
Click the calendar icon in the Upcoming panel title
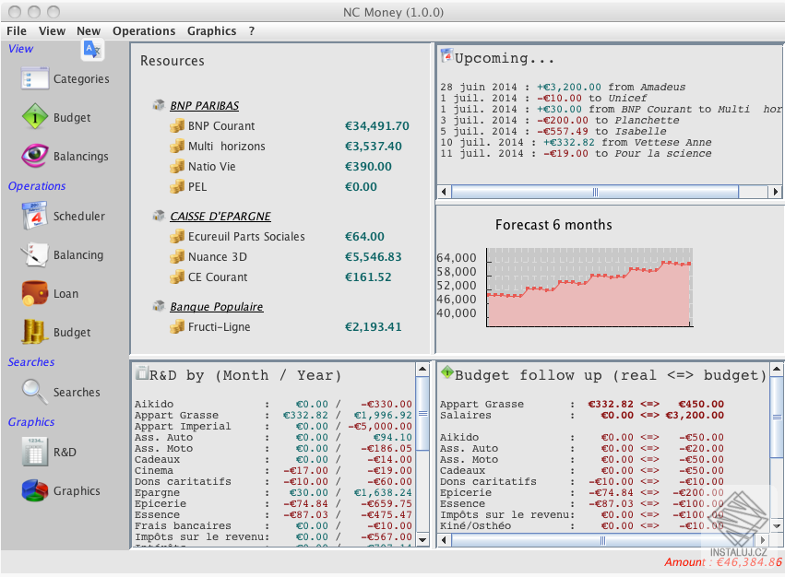pyautogui.click(x=446, y=55)
